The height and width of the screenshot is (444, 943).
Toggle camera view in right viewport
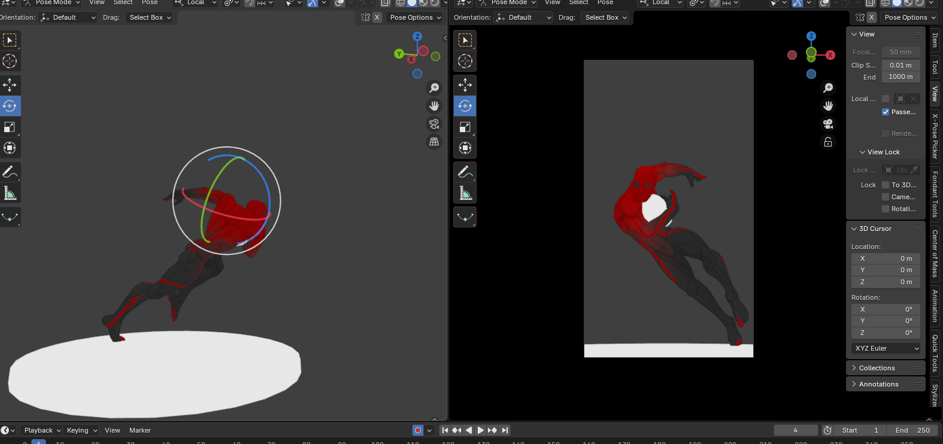(828, 124)
